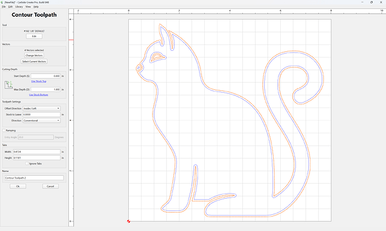Toggle the Ignore Tabs checkbox
Screen dimensions: 386x231
[x=27, y=163]
